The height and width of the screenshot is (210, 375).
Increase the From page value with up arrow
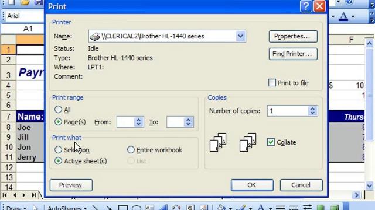pyautogui.click(x=139, y=120)
